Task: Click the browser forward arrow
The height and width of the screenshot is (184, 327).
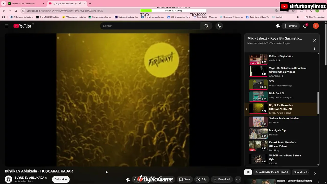Action: (x=10, y=11)
